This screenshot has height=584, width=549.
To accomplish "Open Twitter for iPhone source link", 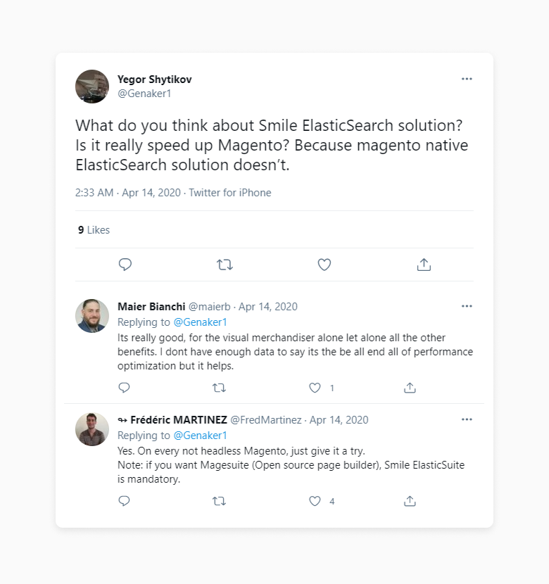I will (x=230, y=193).
